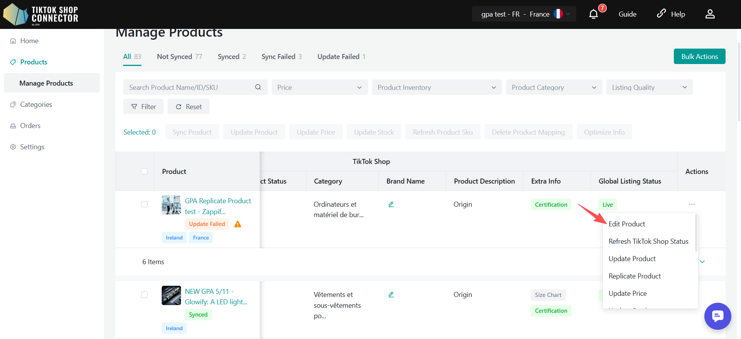741x339 pixels.
Task: Click the Reset button
Action: 188,106
